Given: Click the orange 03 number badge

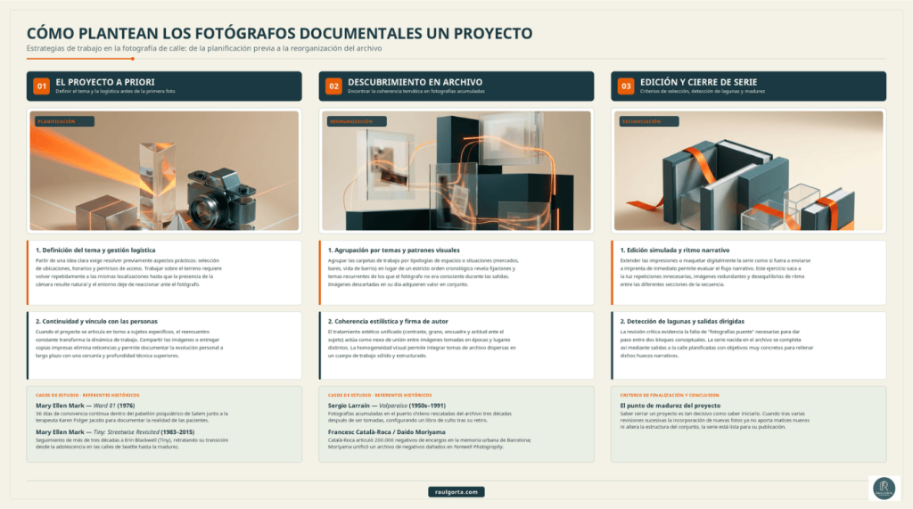Looking at the screenshot, I should pyautogui.click(x=626, y=86).
